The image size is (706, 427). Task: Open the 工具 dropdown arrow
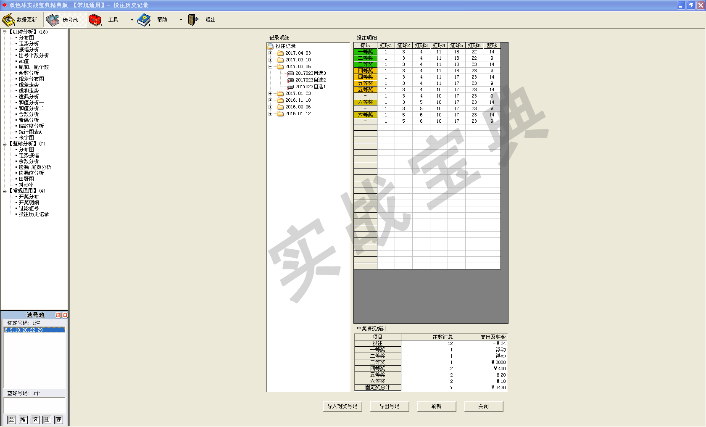tap(132, 20)
